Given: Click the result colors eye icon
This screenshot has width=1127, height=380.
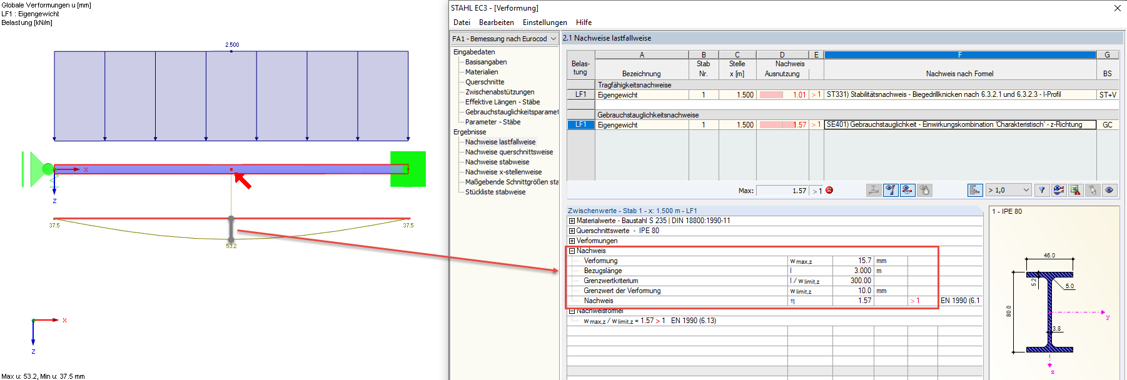Looking at the screenshot, I should (x=1059, y=190).
